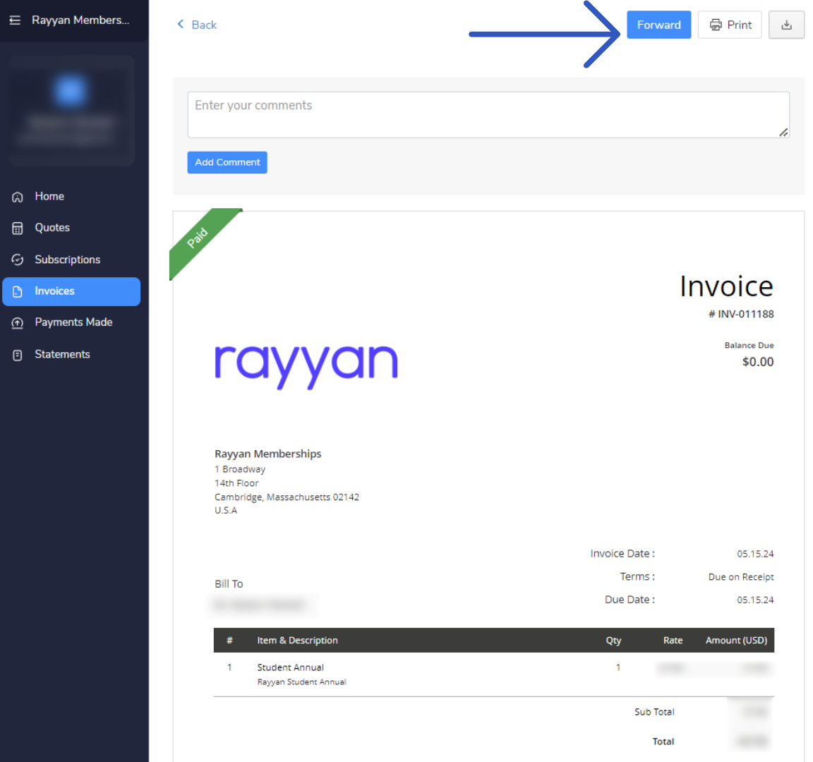
Task: Open the Statements section from sidebar
Action: tap(62, 353)
